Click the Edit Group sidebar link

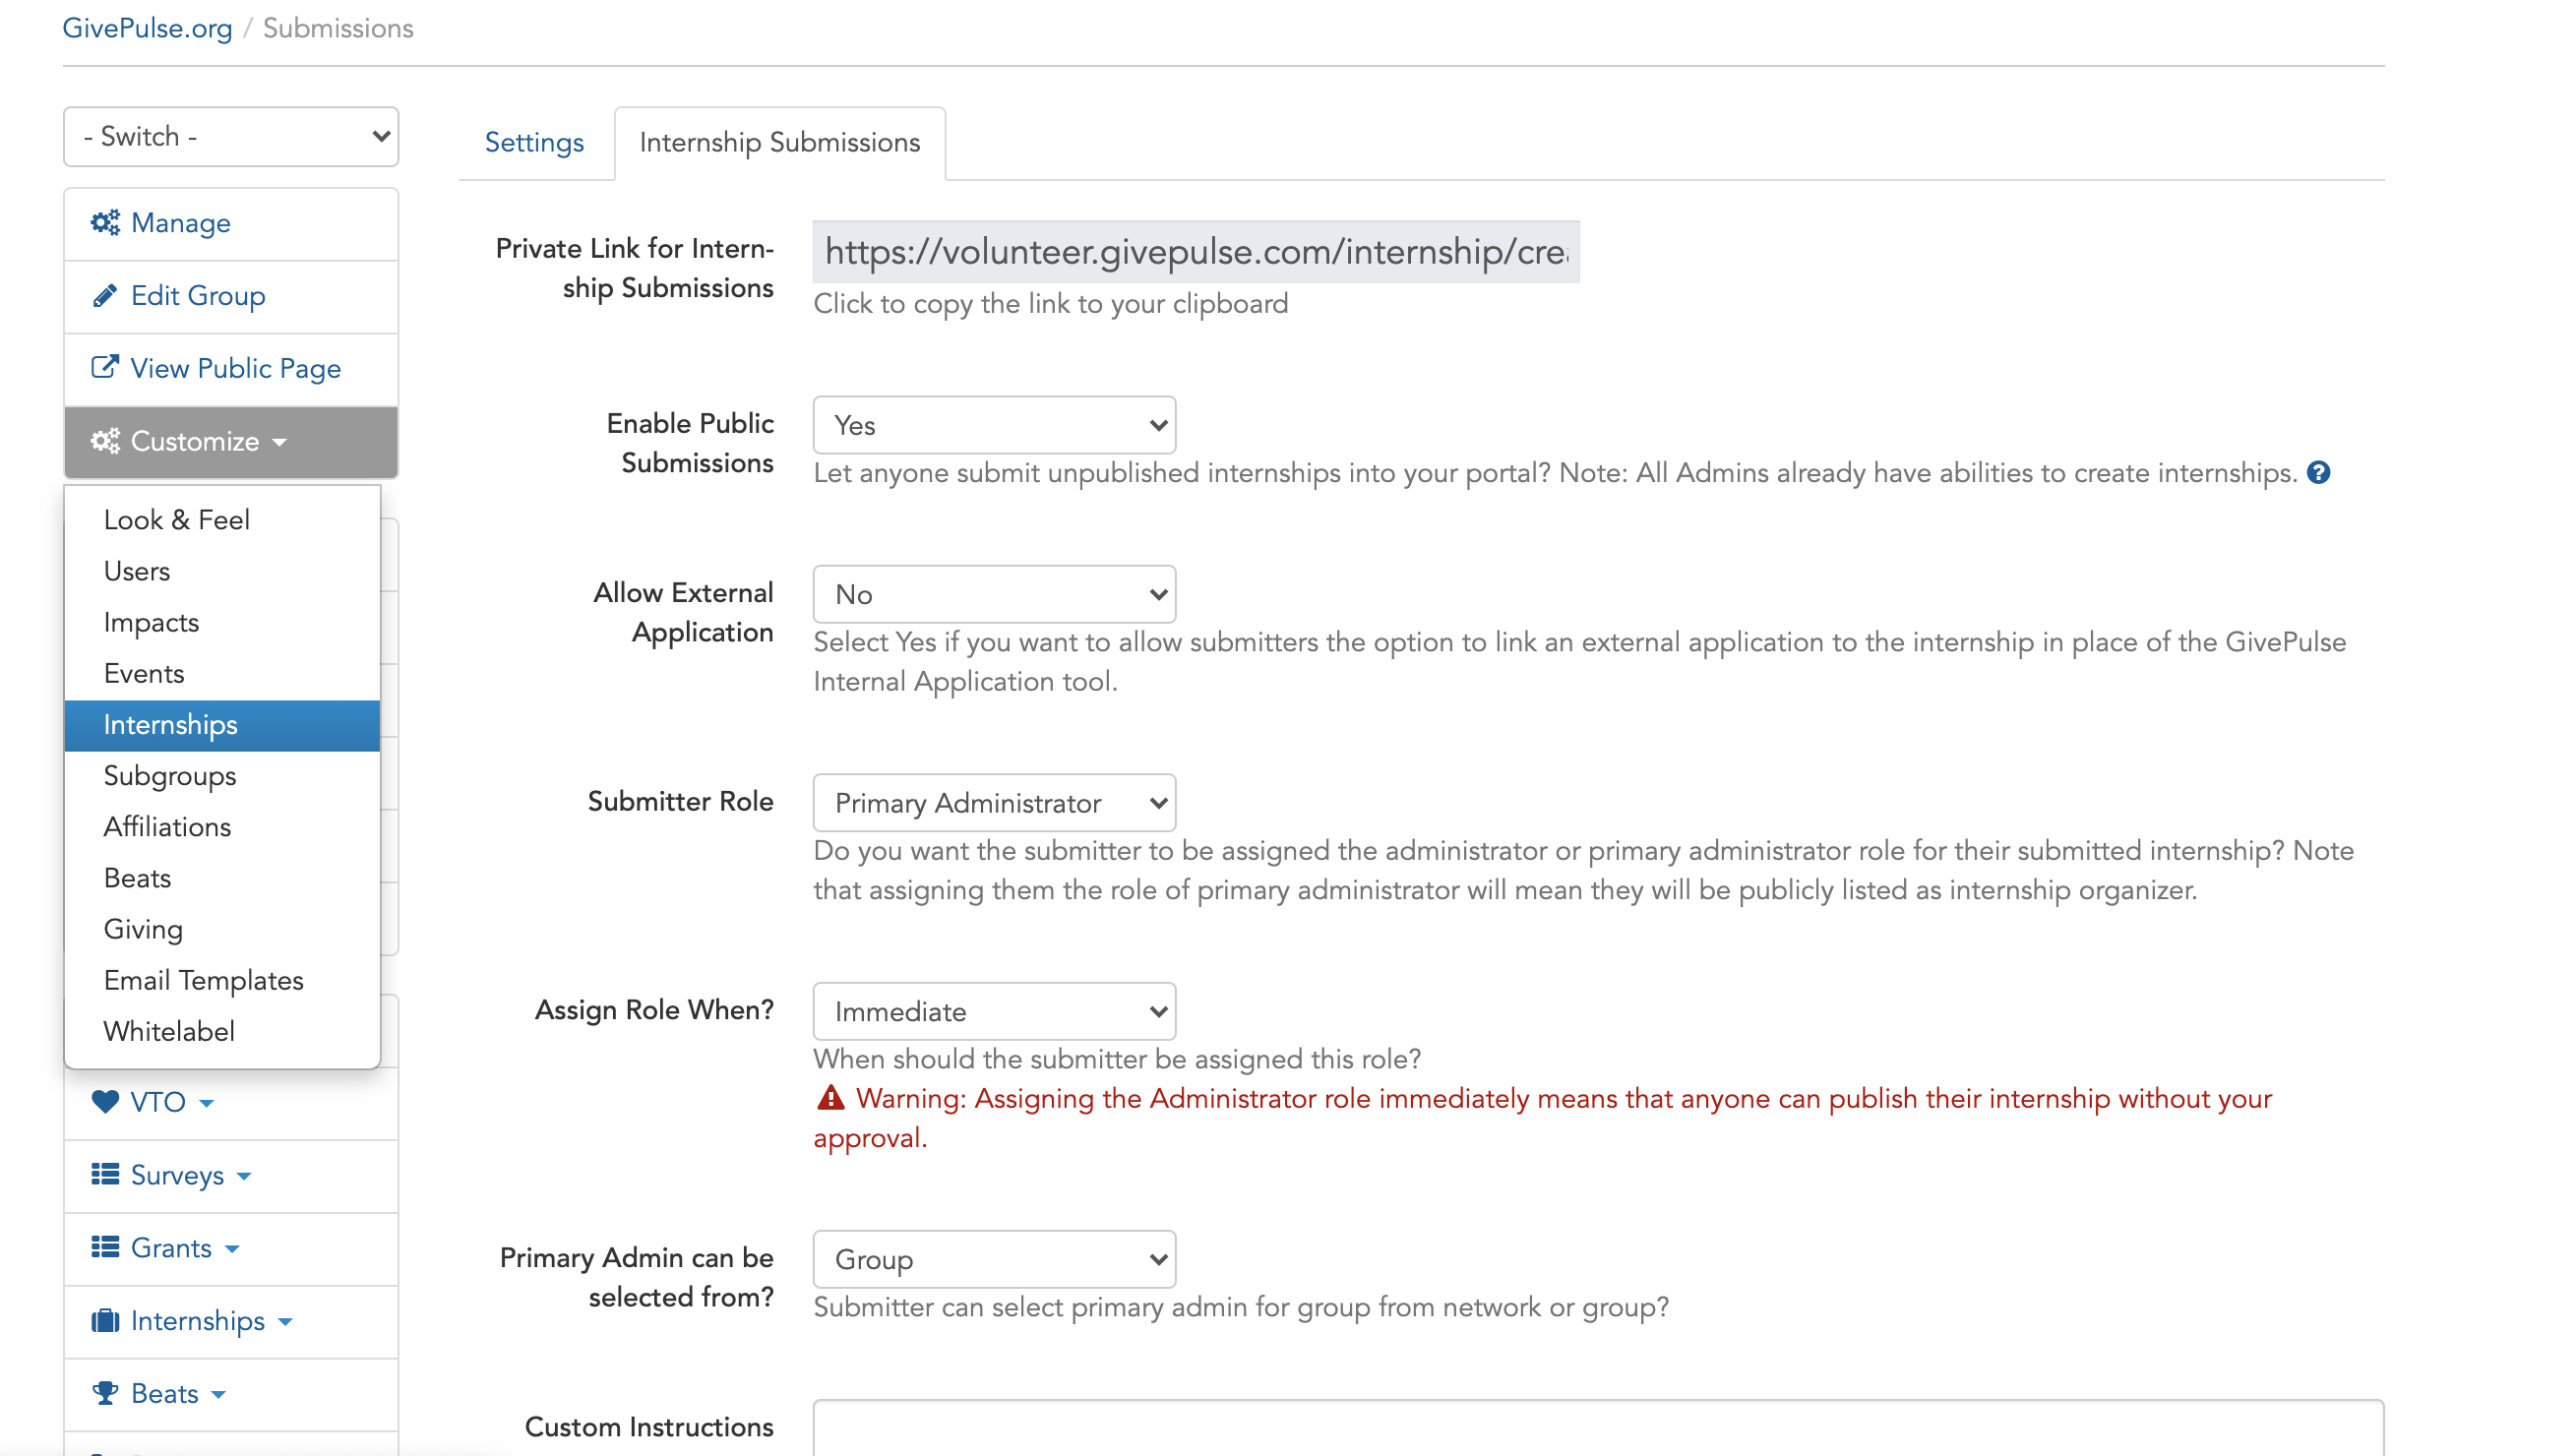coord(231,296)
